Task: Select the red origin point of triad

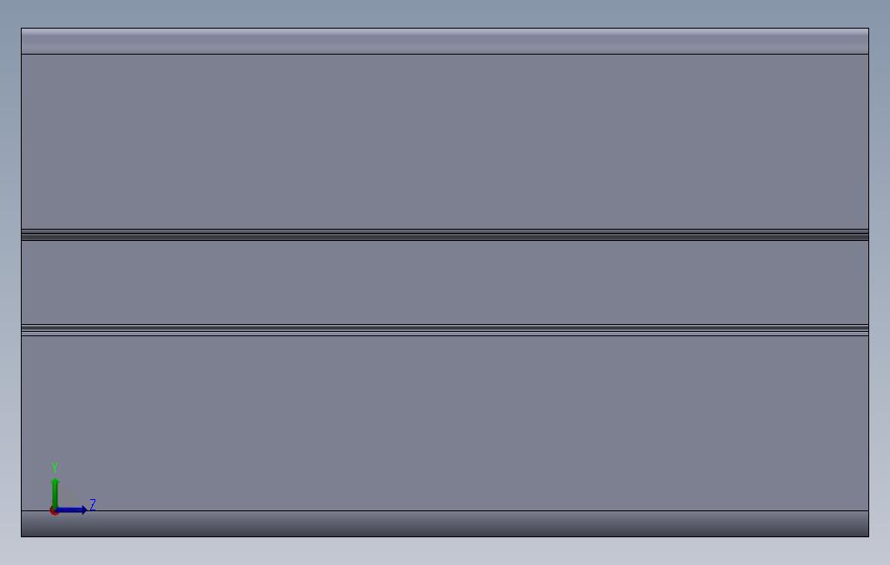Action: coord(54,511)
